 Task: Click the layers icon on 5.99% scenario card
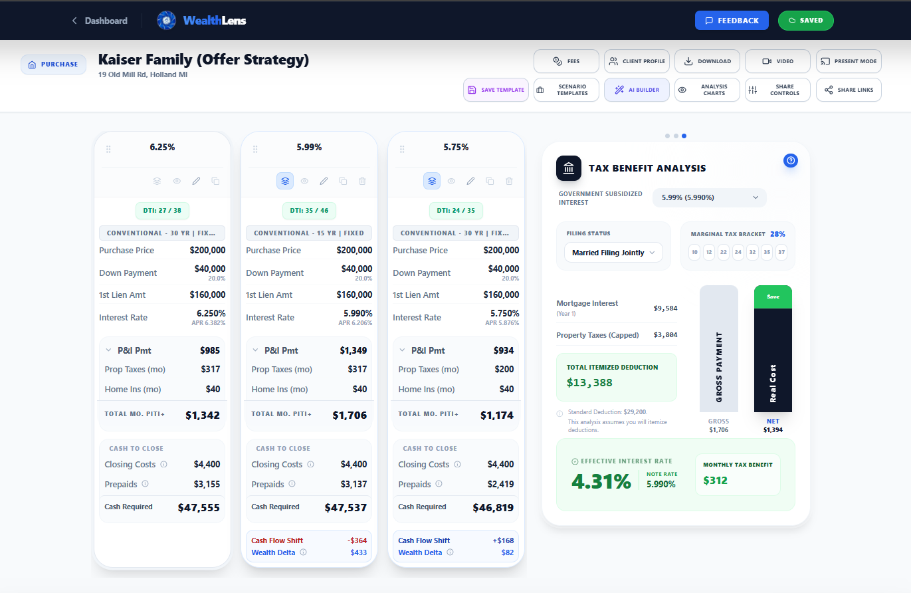tap(285, 181)
